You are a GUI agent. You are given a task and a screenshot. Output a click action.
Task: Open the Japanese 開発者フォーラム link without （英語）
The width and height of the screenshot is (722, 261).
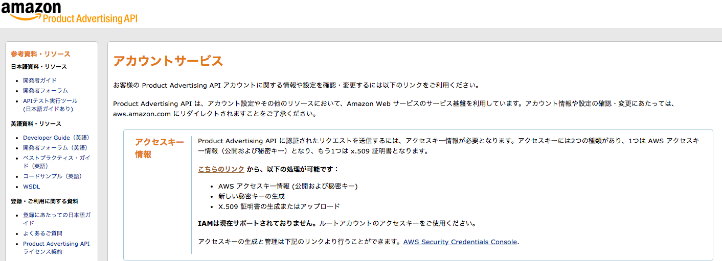click(x=46, y=91)
